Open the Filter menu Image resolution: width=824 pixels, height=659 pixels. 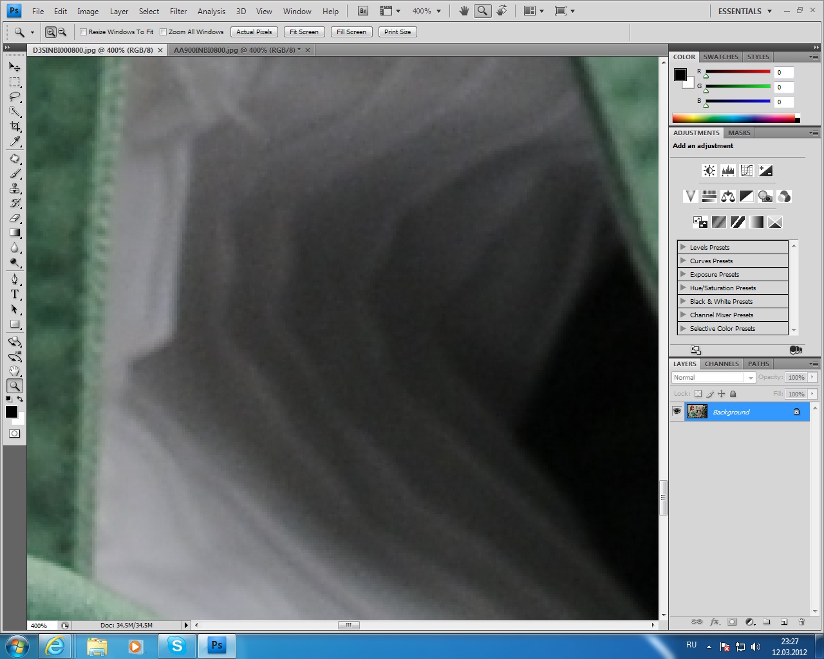pyautogui.click(x=178, y=11)
